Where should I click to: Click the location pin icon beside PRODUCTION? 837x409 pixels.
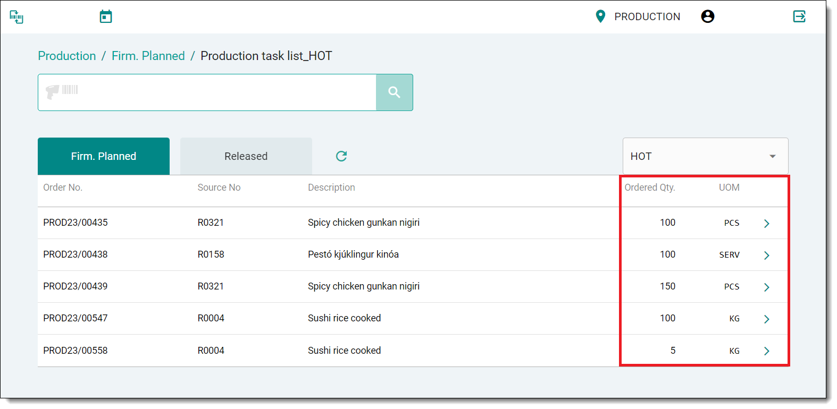click(600, 16)
